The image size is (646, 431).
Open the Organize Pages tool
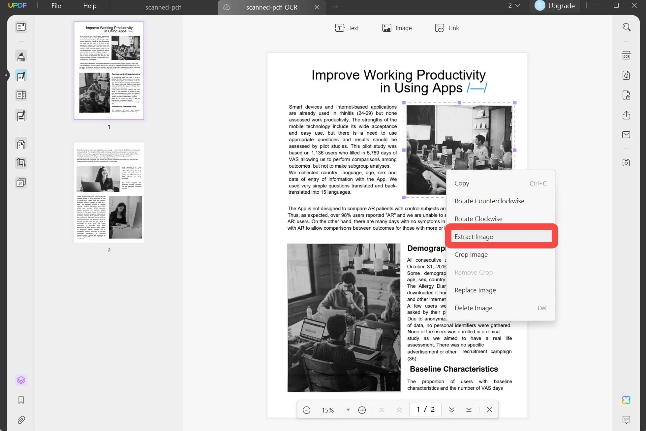(21, 144)
